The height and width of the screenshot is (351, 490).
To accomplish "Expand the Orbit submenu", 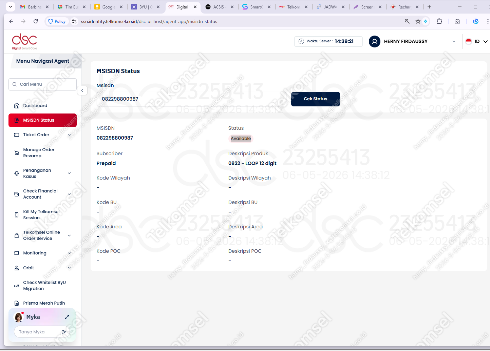I will 69,268.
